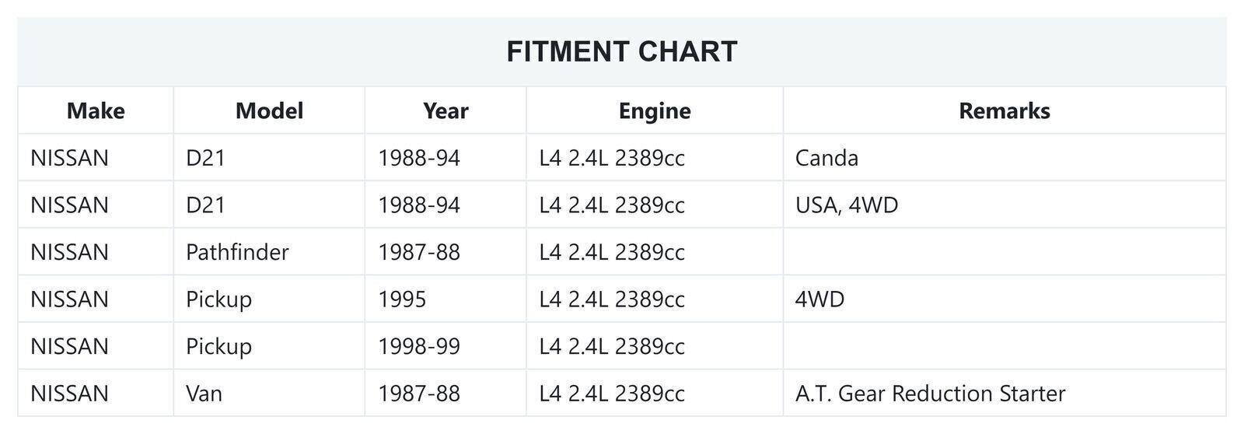Screen dimensions: 1244x434
Task: Select the 1995 year cell
Action: pyautogui.click(x=402, y=299)
